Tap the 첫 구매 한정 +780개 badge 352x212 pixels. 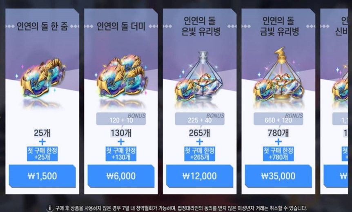pyautogui.click(x=278, y=154)
